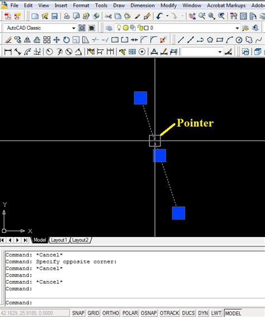Image resolution: width=265 pixels, height=317 pixels.
Task: Toggle GRID display in status bar
Action: coord(93,313)
